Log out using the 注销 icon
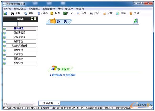Image resolution: width=155 pixels, height=111 pixels. (x=118, y=13)
